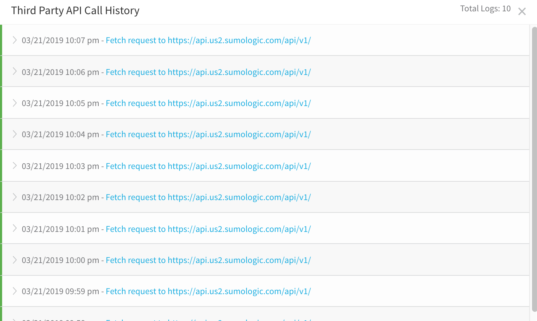Image resolution: width=537 pixels, height=321 pixels.
Task: Expand the 10:05 pm log entry chevron
Action: pyautogui.click(x=15, y=103)
